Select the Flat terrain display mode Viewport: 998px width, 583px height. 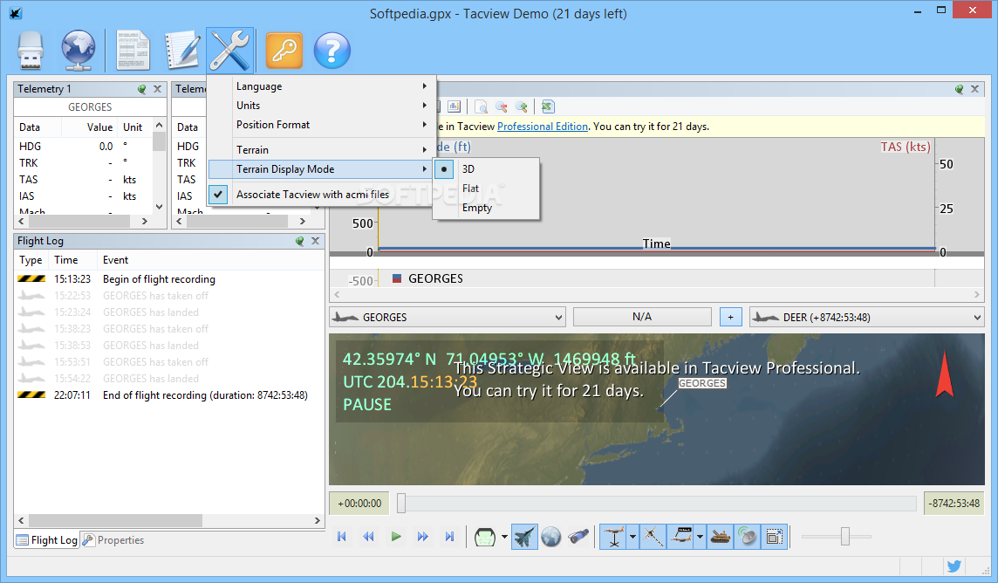pos(486,189)
